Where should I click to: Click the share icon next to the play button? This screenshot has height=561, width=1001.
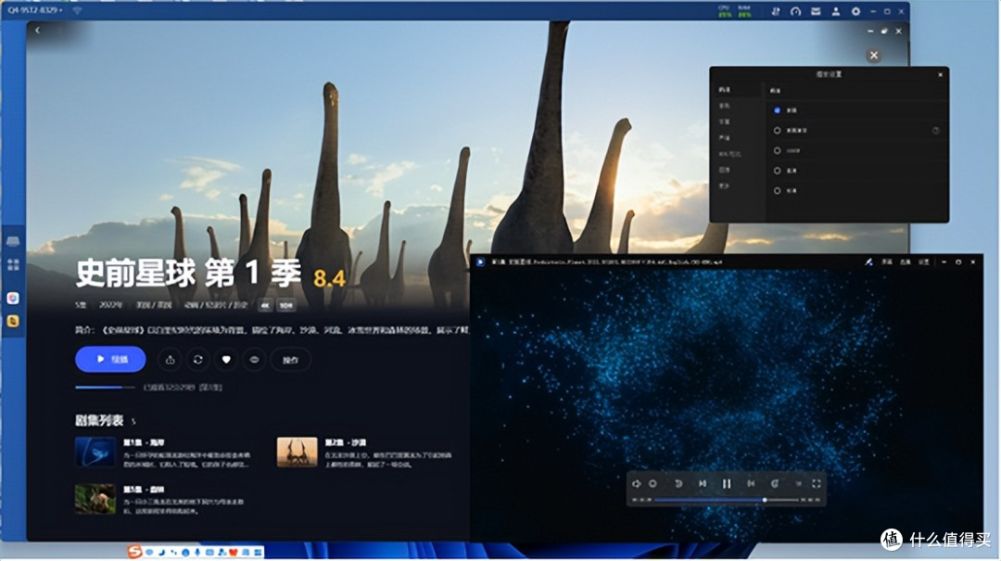(170, 360)
